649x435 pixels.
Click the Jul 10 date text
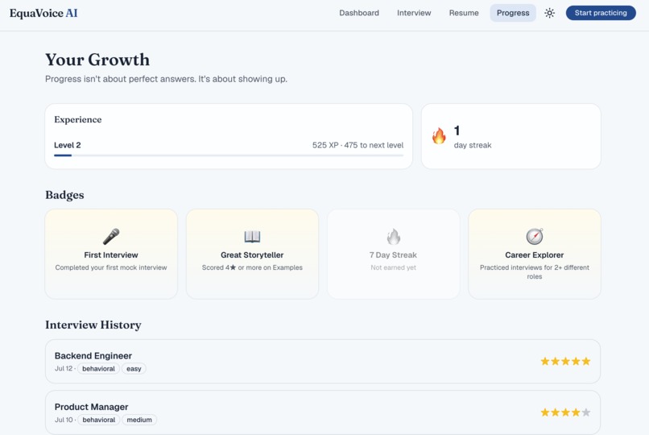(64, 420)
